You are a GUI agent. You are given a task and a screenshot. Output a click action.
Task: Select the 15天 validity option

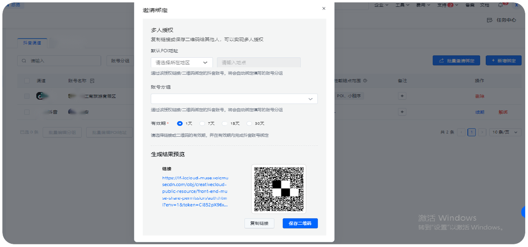coord(225,123)
